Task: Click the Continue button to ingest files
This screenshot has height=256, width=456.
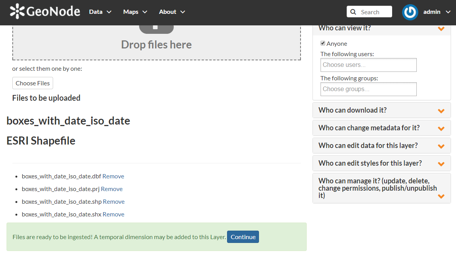Action: [x=243, y=237]
